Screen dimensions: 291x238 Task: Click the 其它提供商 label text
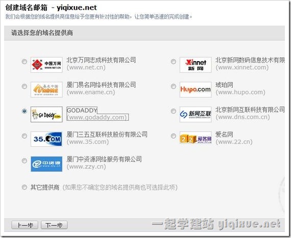pos(45,187)
